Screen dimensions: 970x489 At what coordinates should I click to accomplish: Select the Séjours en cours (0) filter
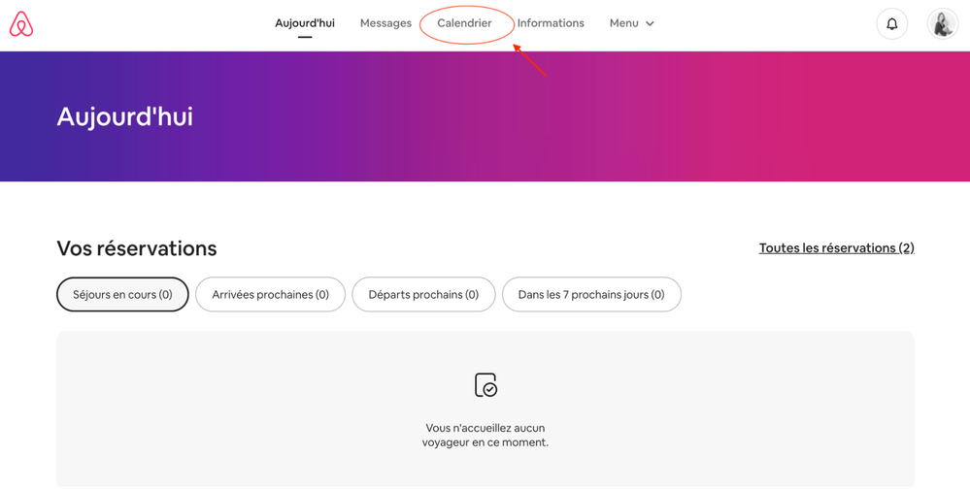tap(122, 295)
